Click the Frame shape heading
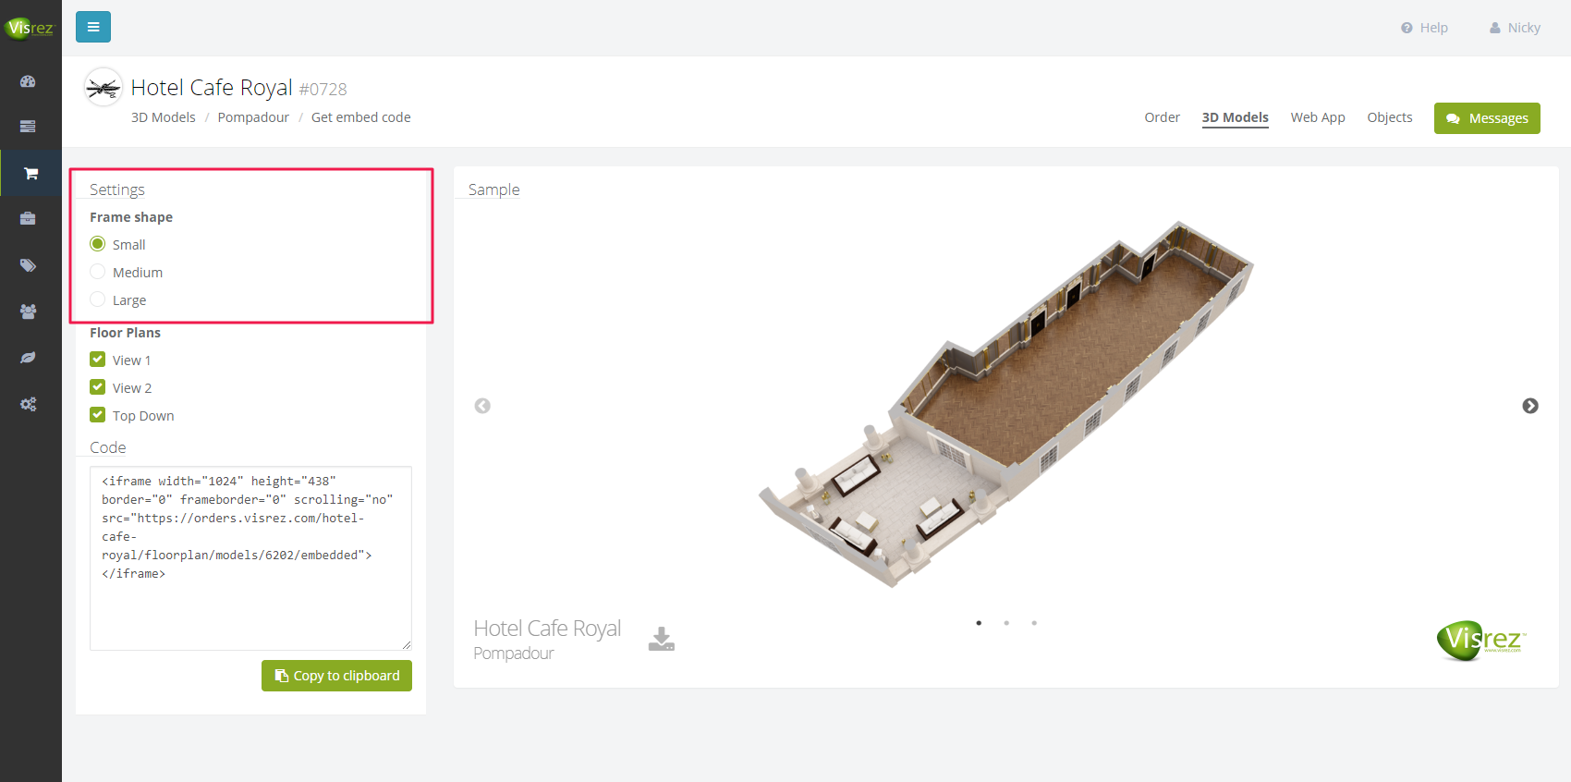 [x=131, y=217]
